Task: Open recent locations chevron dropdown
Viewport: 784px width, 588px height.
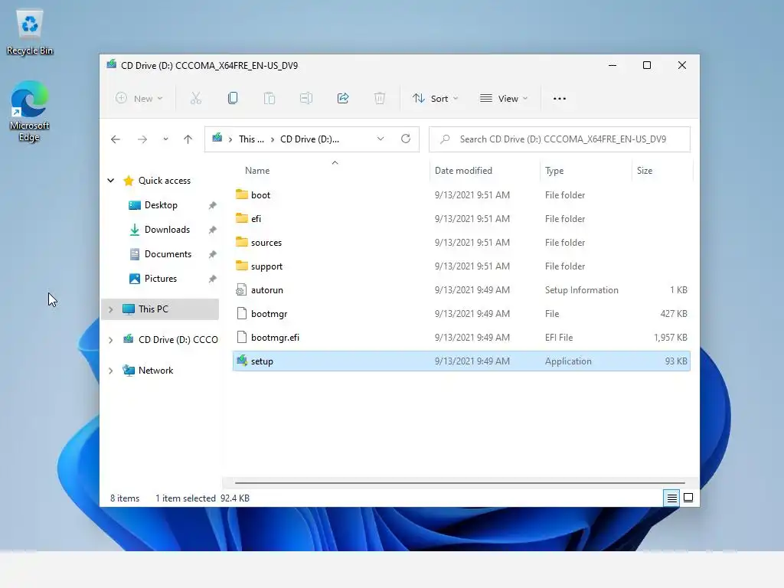Action: (x=165, y=139)
